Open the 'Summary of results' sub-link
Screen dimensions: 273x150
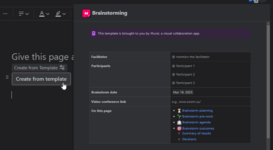[196, 133]
